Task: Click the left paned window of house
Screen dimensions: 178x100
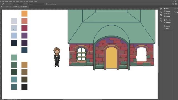Action: [81, 54]
